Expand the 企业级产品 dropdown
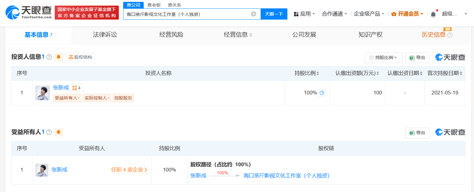This screenshot has width=474, height=192. pyautogui.click(x=369, y=14)
